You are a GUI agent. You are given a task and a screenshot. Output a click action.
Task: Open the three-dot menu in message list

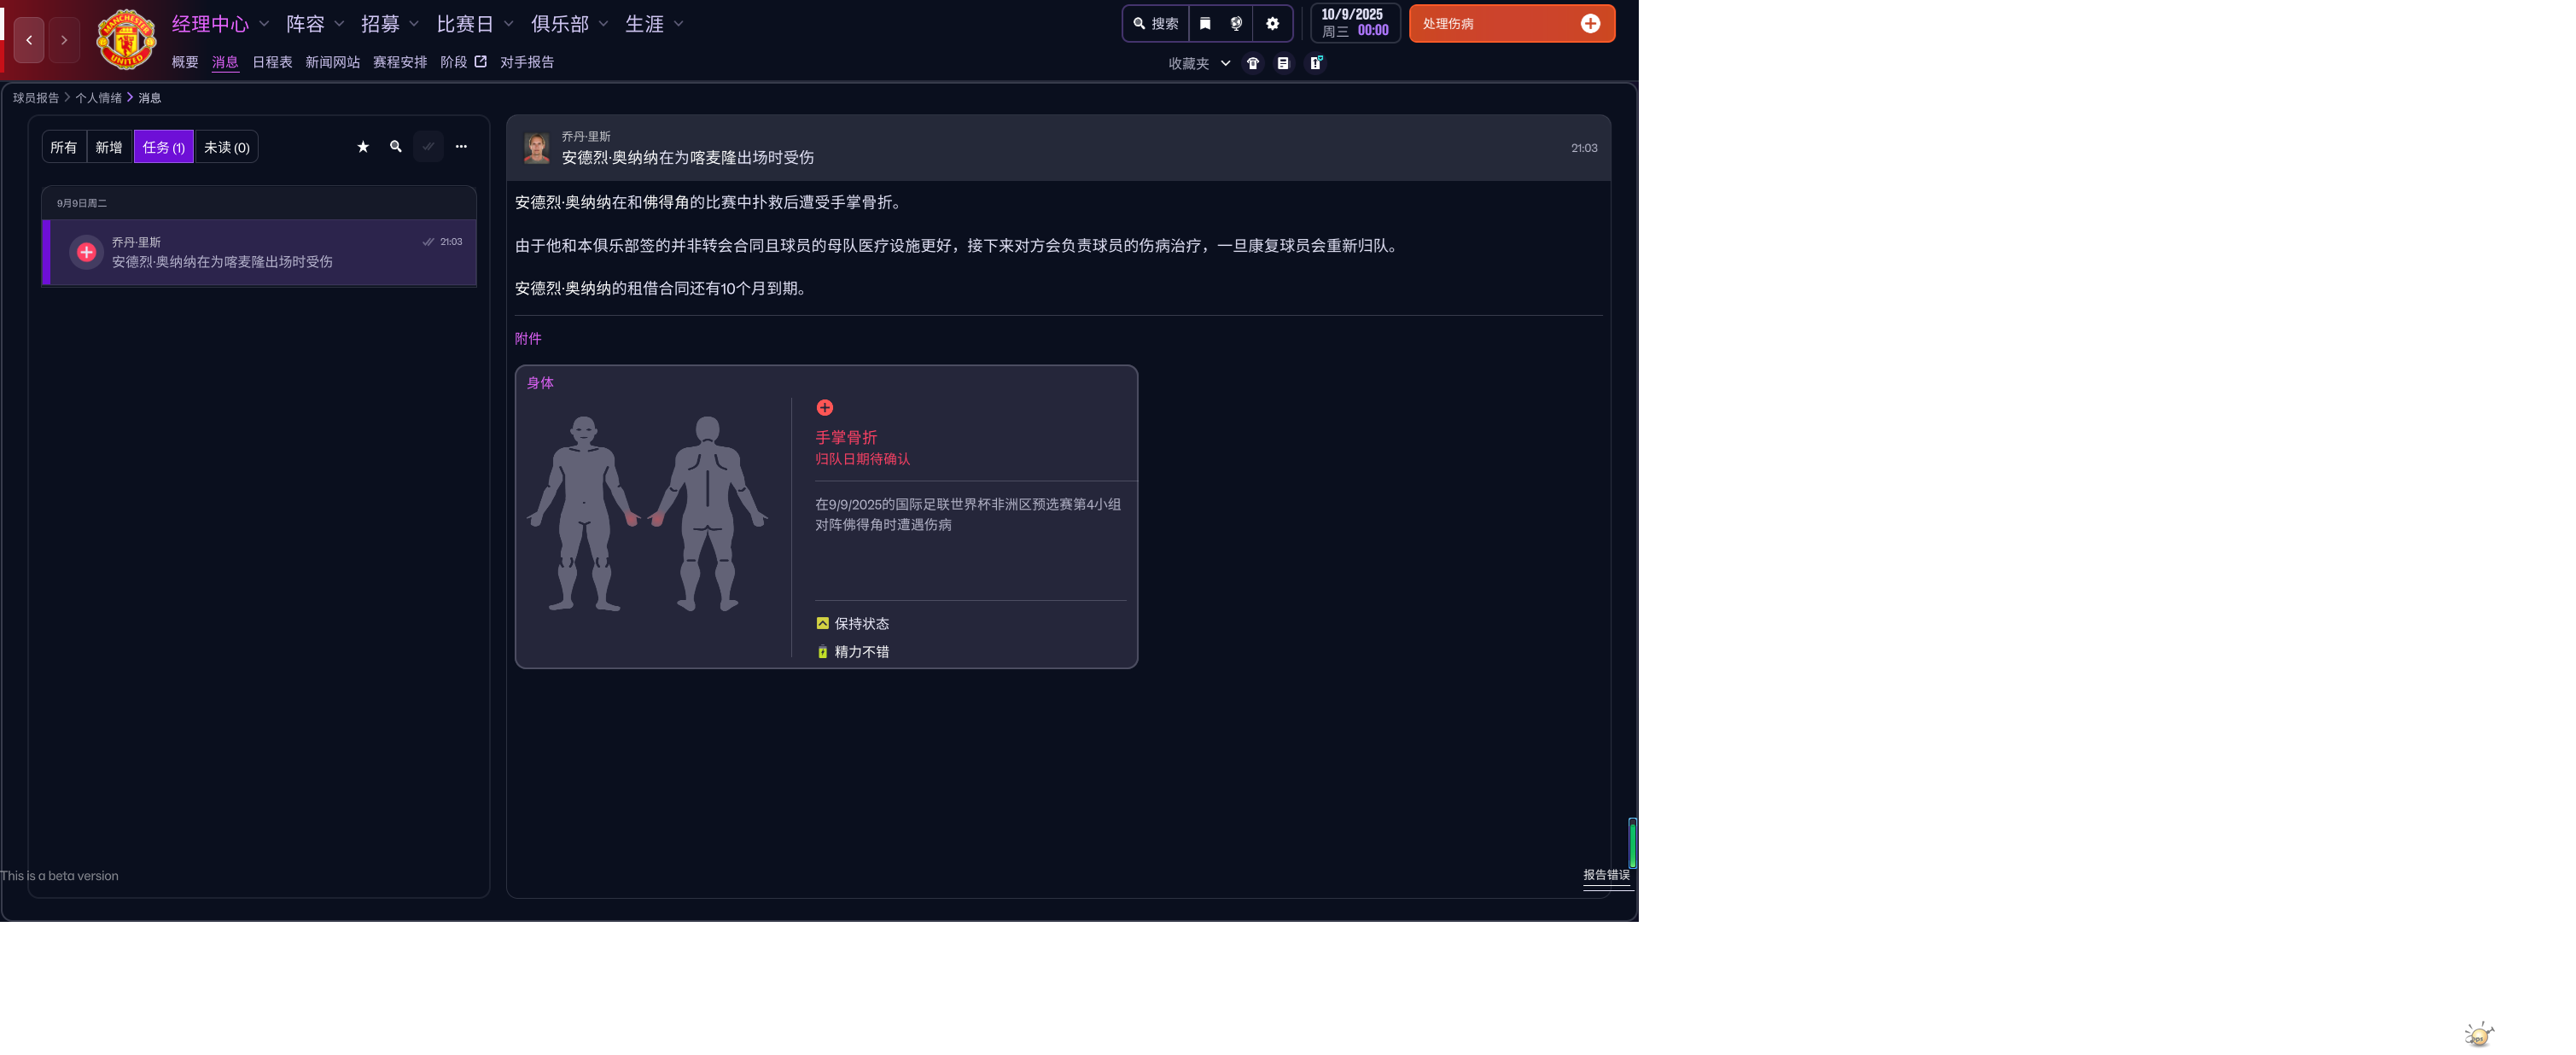pos(461,147)
